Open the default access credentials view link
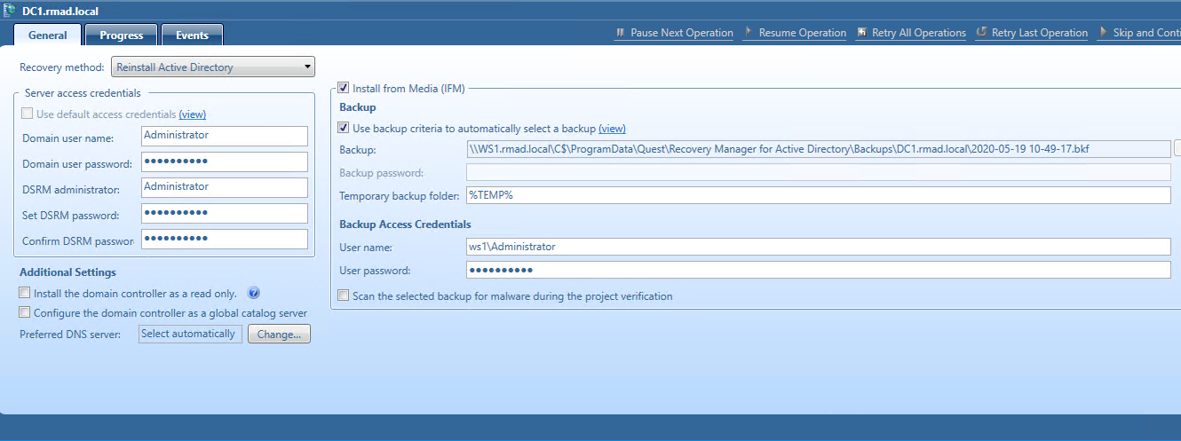This screenshot has width=1181, height=441. click(x=193, y=114)
